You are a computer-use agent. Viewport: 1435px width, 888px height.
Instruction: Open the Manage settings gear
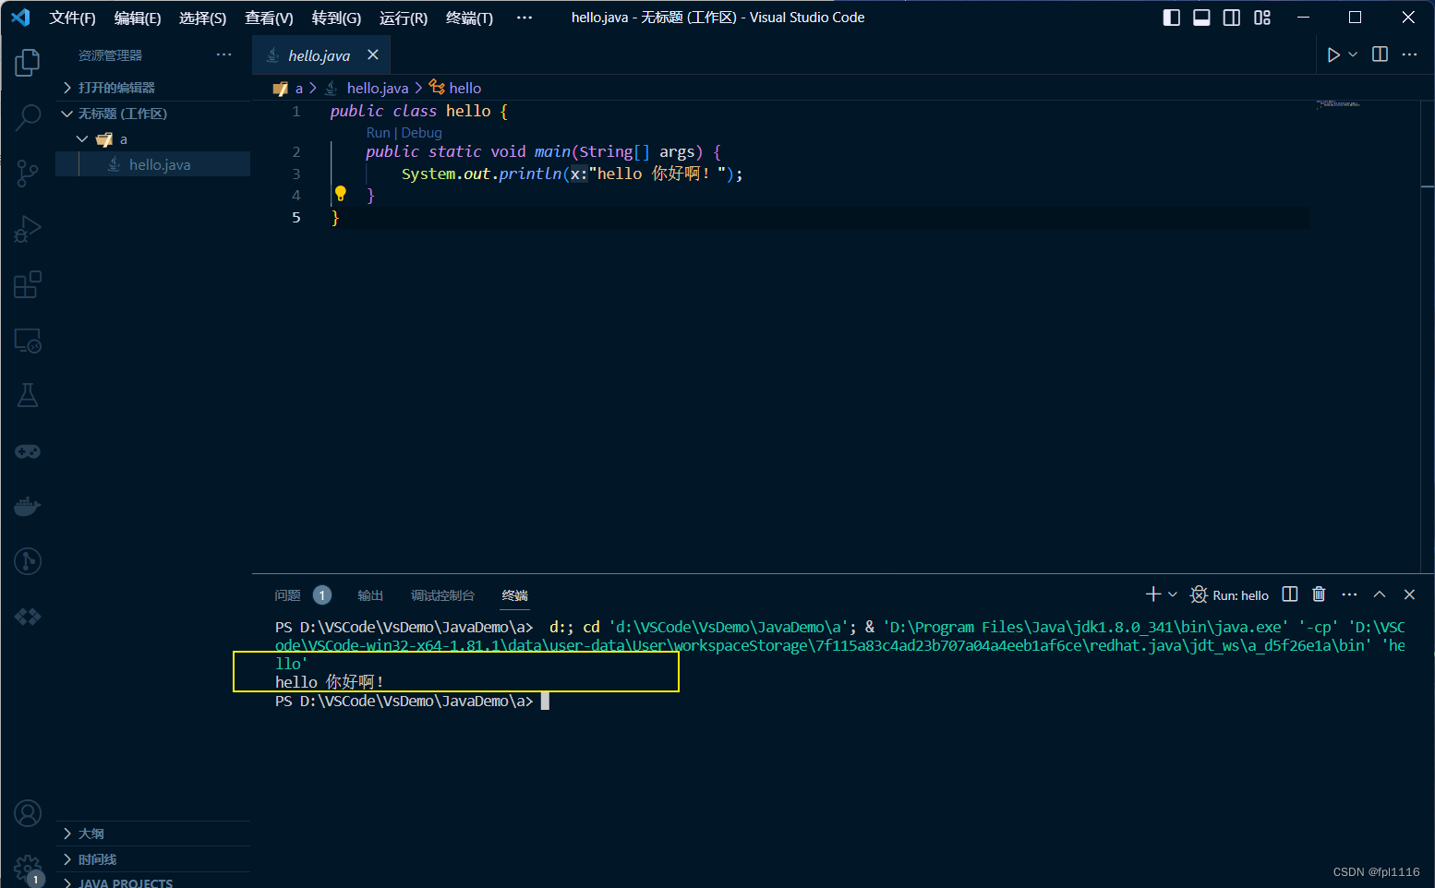28,868
